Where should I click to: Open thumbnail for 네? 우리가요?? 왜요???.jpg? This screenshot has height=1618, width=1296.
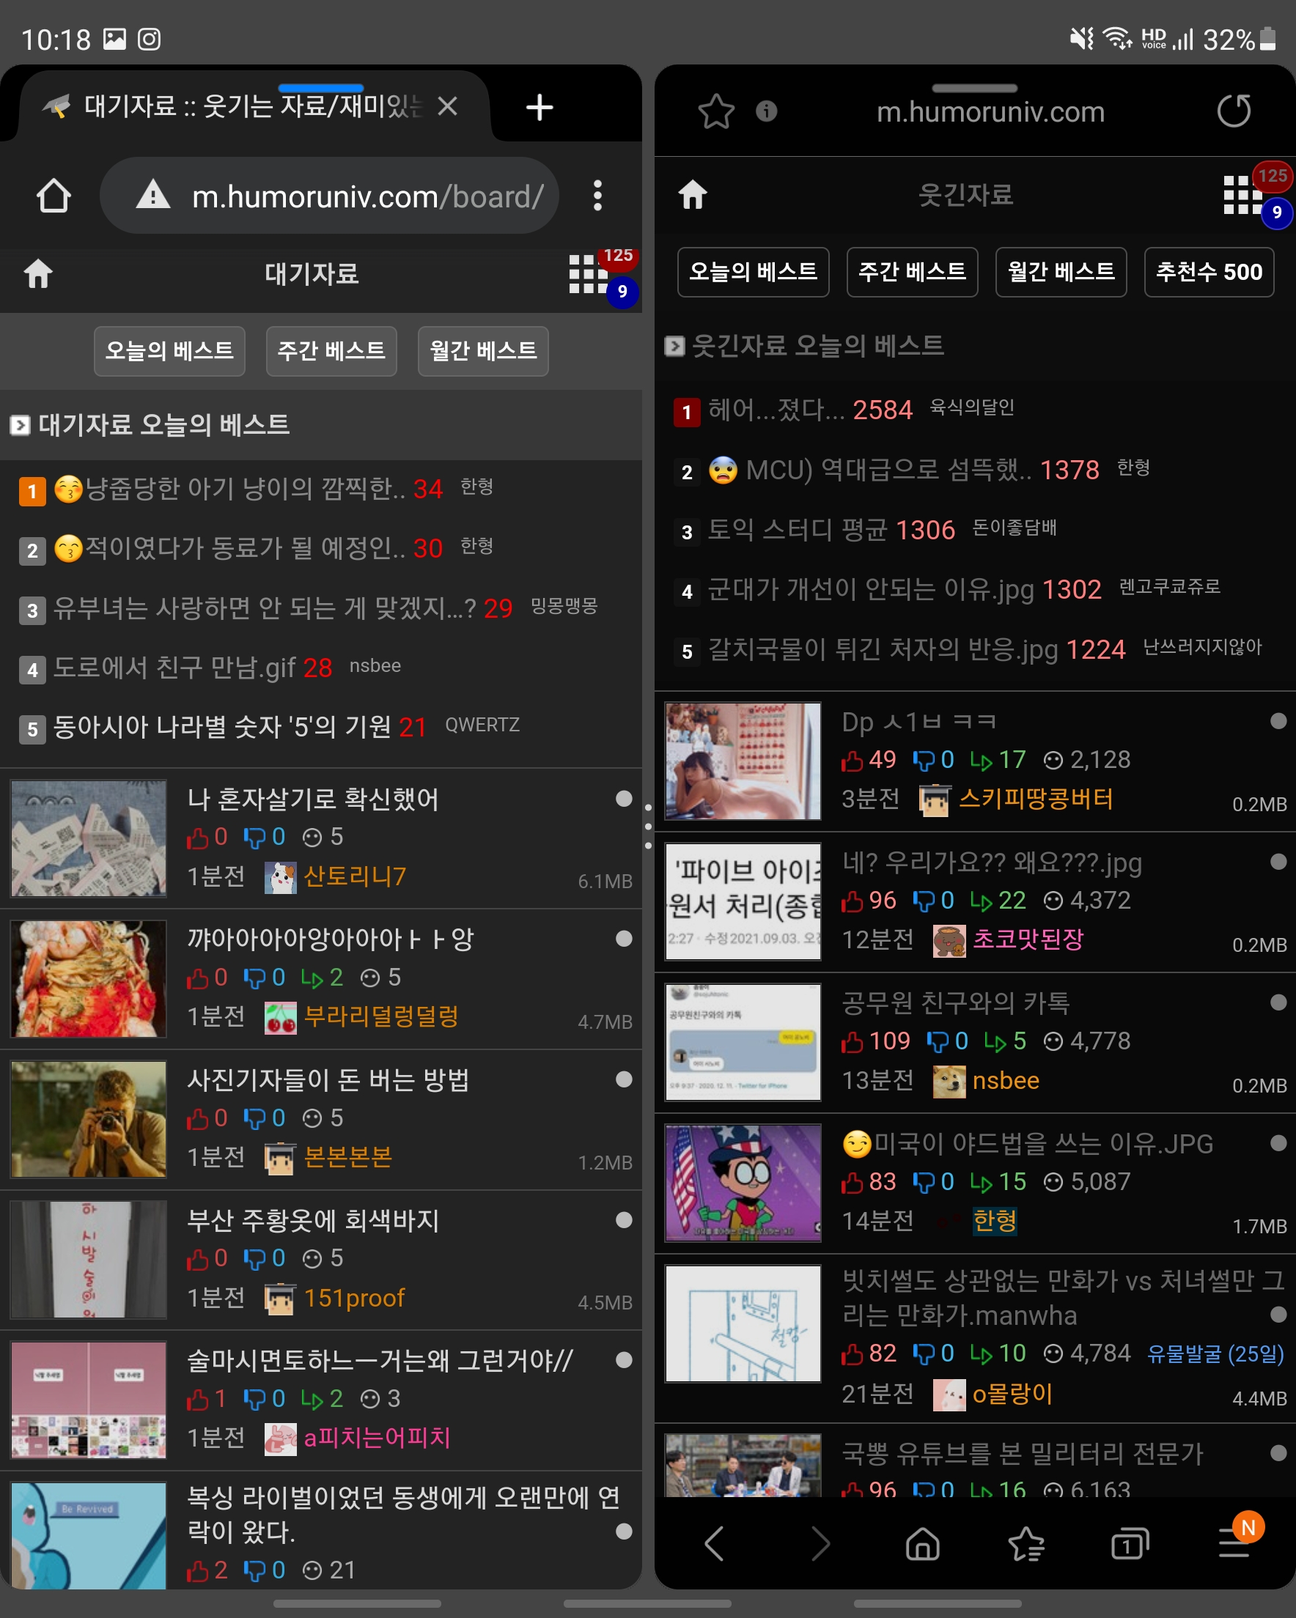point(743,901)
